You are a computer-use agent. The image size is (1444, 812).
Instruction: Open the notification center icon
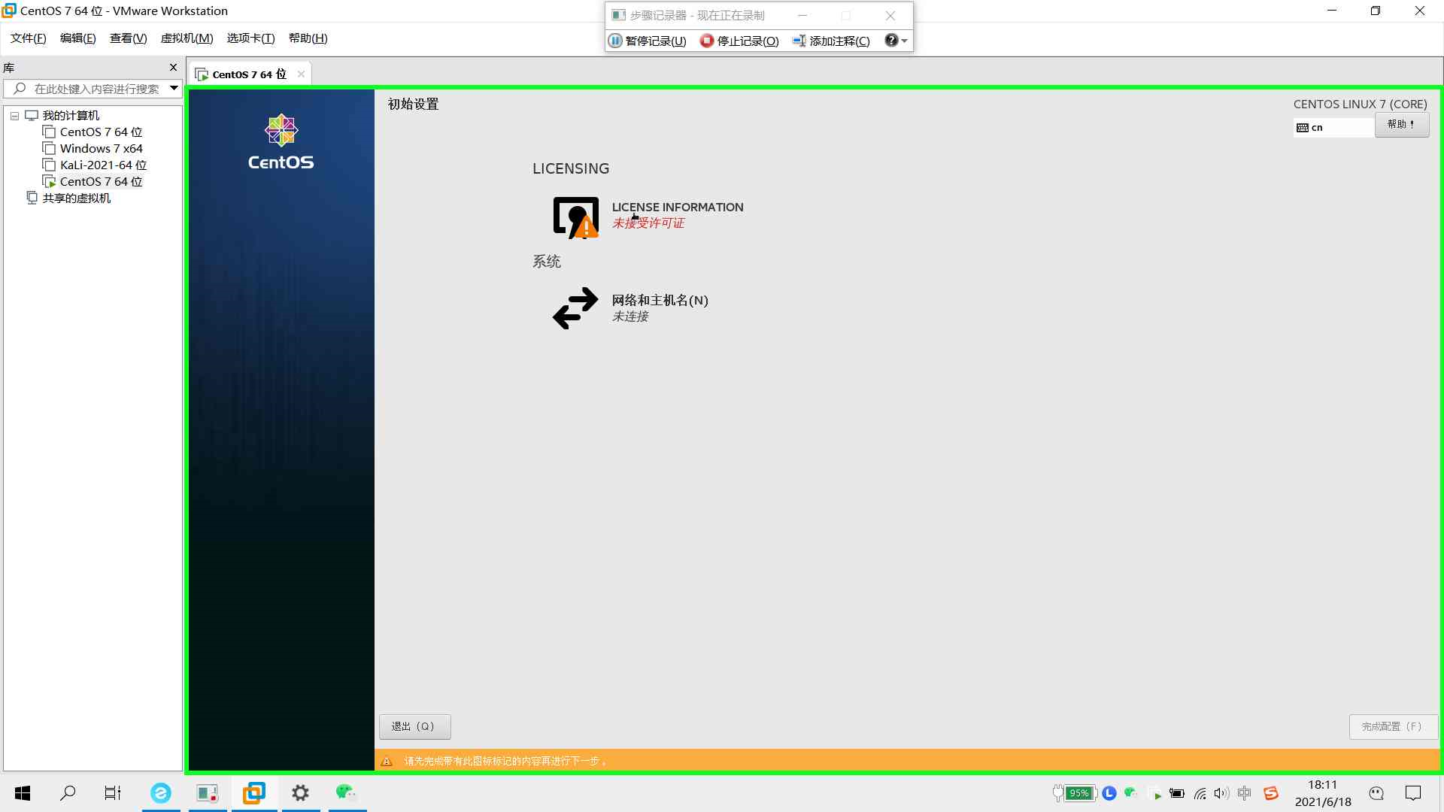click(x=1413, y=793)
